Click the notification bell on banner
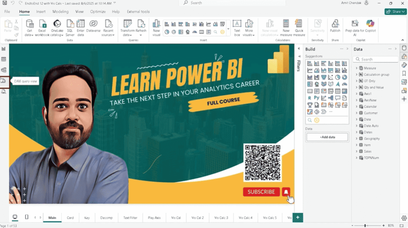The image size is (408, 228). tap(286, 192)
